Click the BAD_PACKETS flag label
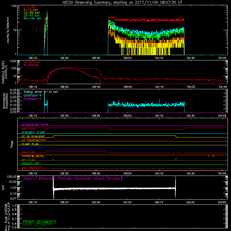The height and width of the screenshot is (231, 231). (x=31, y=168)
